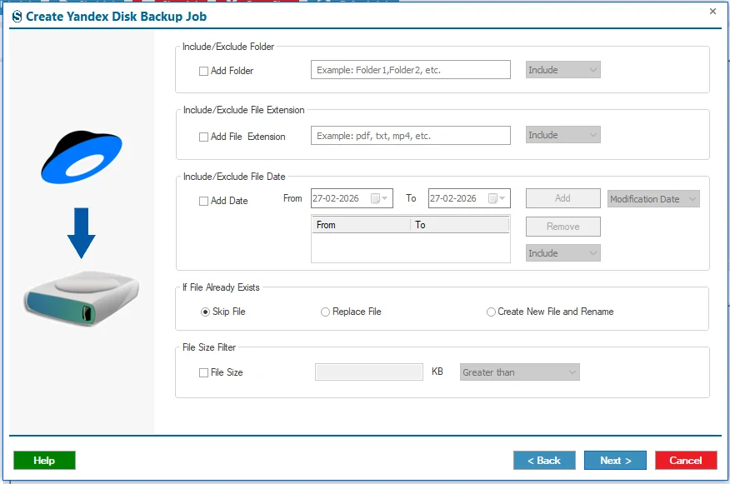The height and width of the screenshot is (484, 730).
Task: Go to previous step with Back
Action: tap(544, 461)
